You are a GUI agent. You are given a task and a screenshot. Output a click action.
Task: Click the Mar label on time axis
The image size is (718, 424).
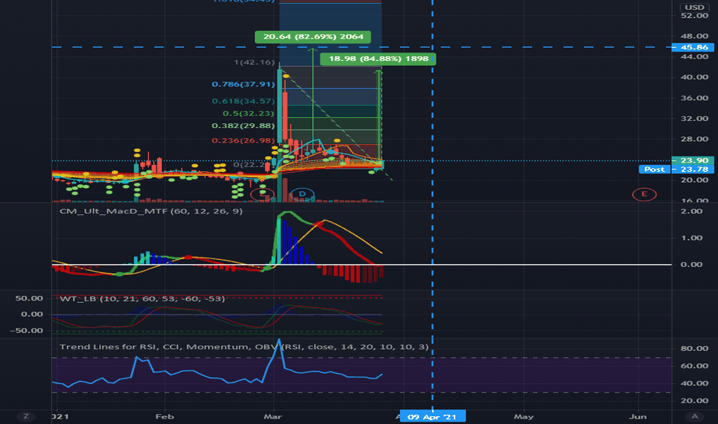(273, 416)
